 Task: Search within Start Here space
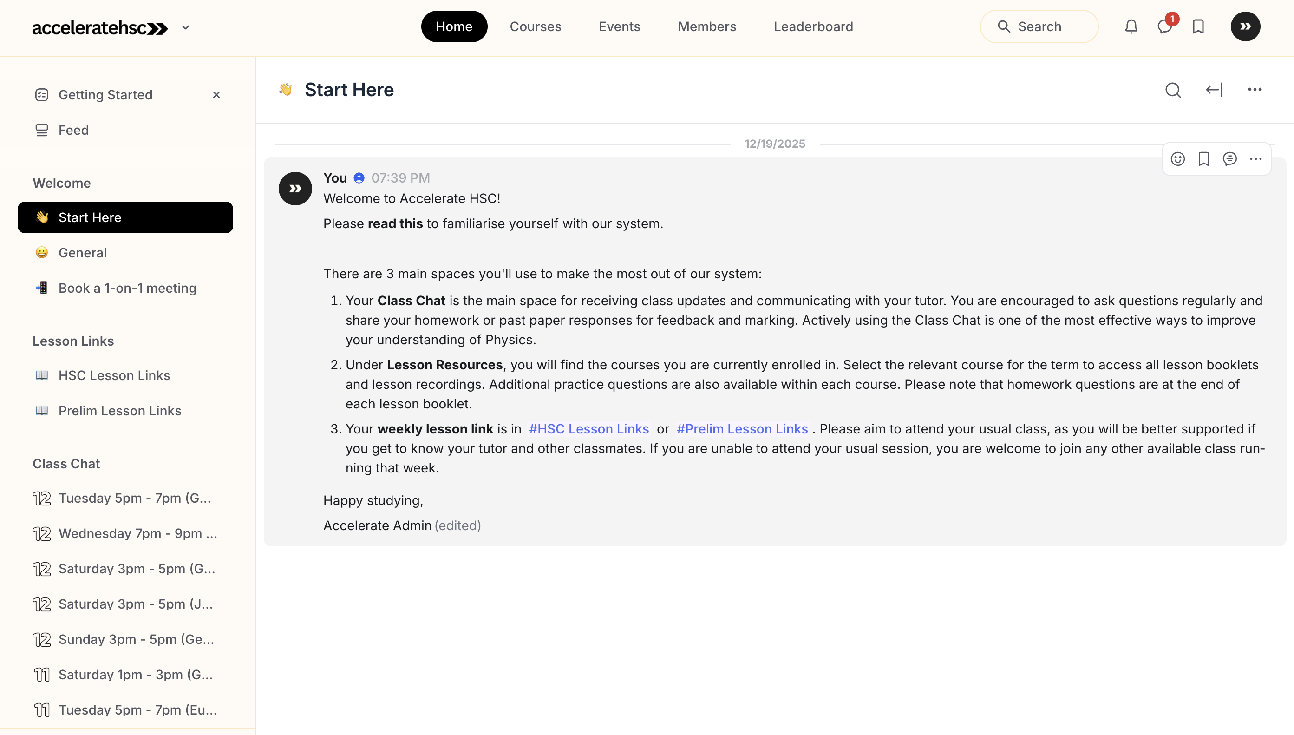tap(1173, 90)
